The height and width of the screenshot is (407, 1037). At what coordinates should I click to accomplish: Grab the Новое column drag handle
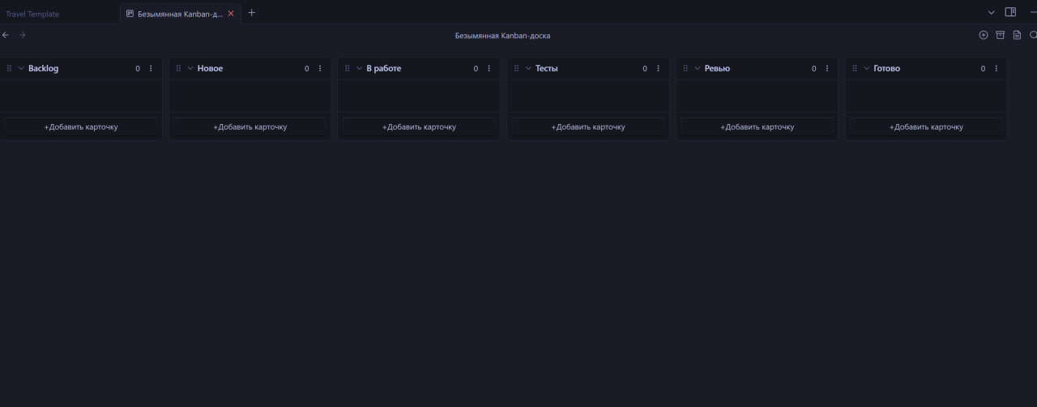click(178, 69)
